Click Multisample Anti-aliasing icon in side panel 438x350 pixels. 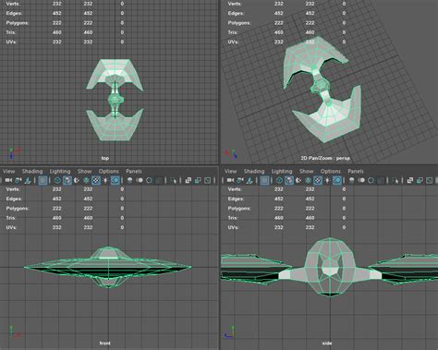[x=371, y=180]
